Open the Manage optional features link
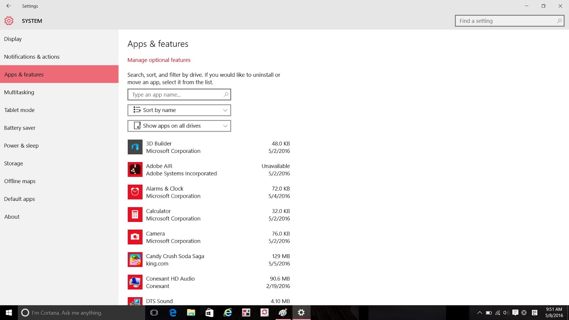The width and height of the screenshot is (569, 320). pyautogui.click(x=159, y=60)
